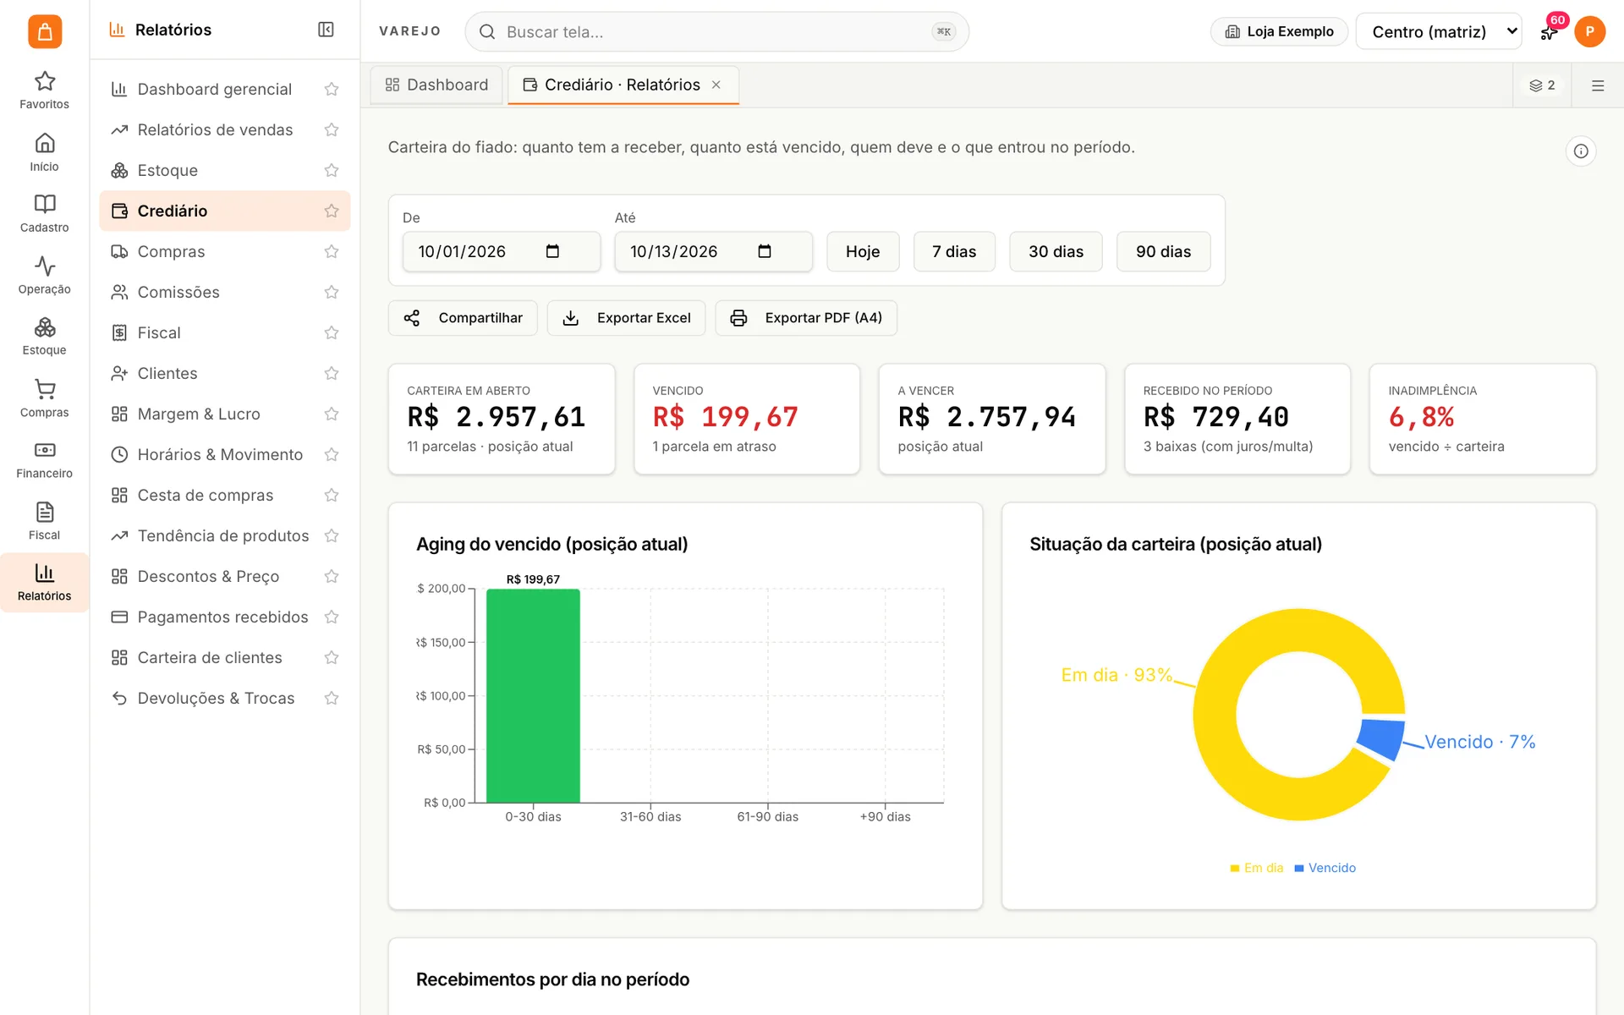The width and height of the screenshot is (1624, 1015).
Task: Click Exportar PDF (A4) button
Action: [806, 318]
